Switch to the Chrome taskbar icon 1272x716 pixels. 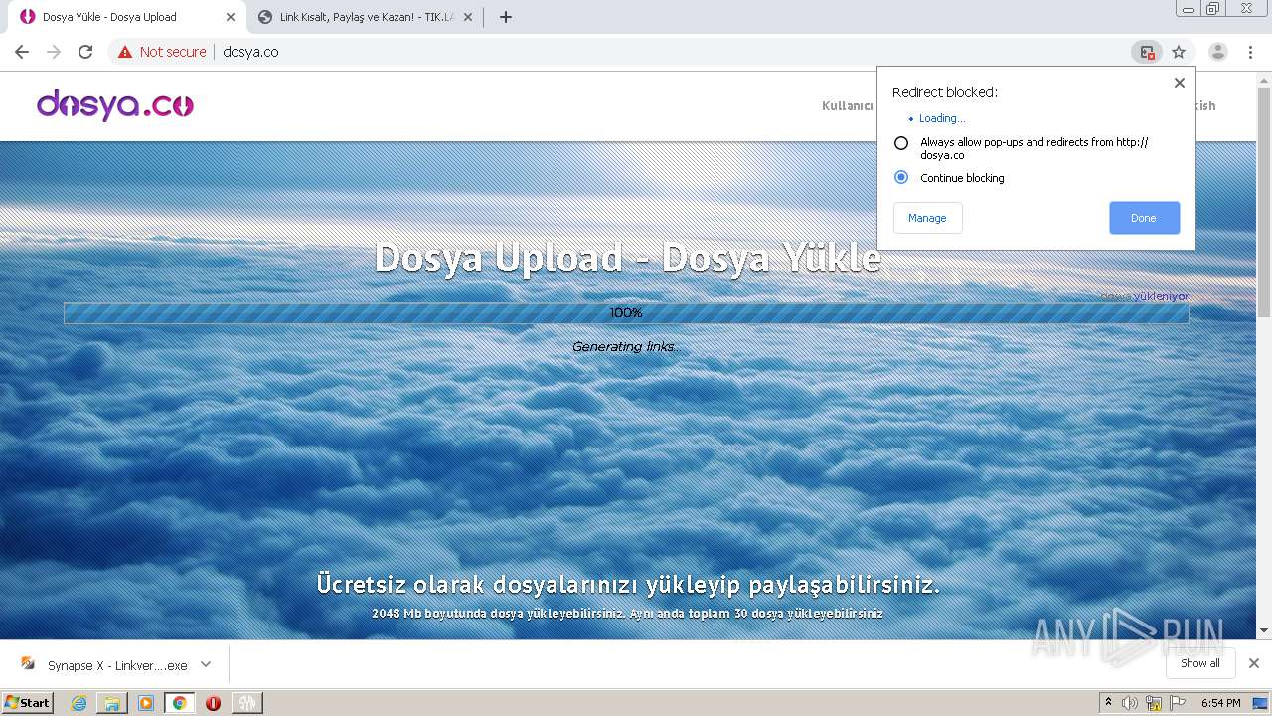click(x=179, y=703)
